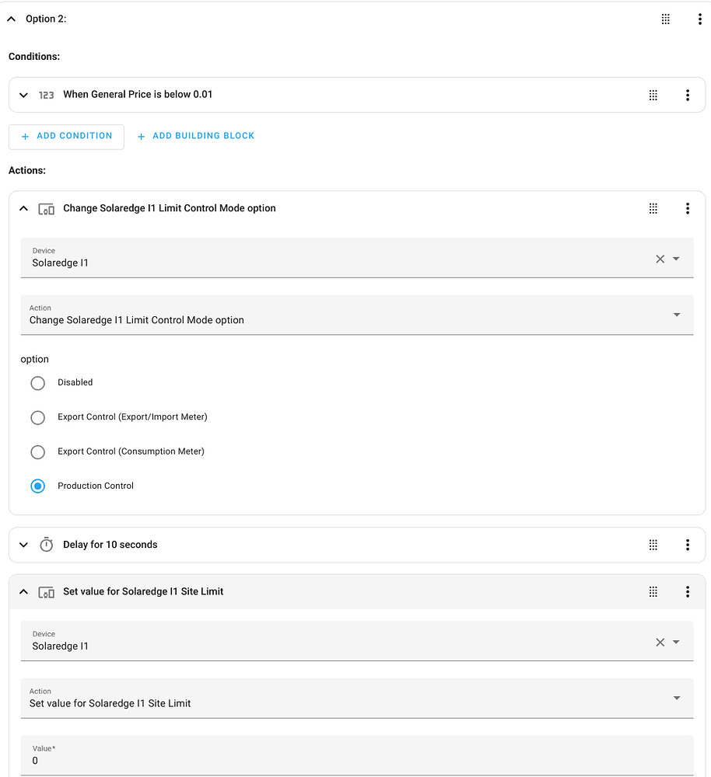
Task: Choose Export Control (Consumption Meter) option
Action: (x=38, y=451)
